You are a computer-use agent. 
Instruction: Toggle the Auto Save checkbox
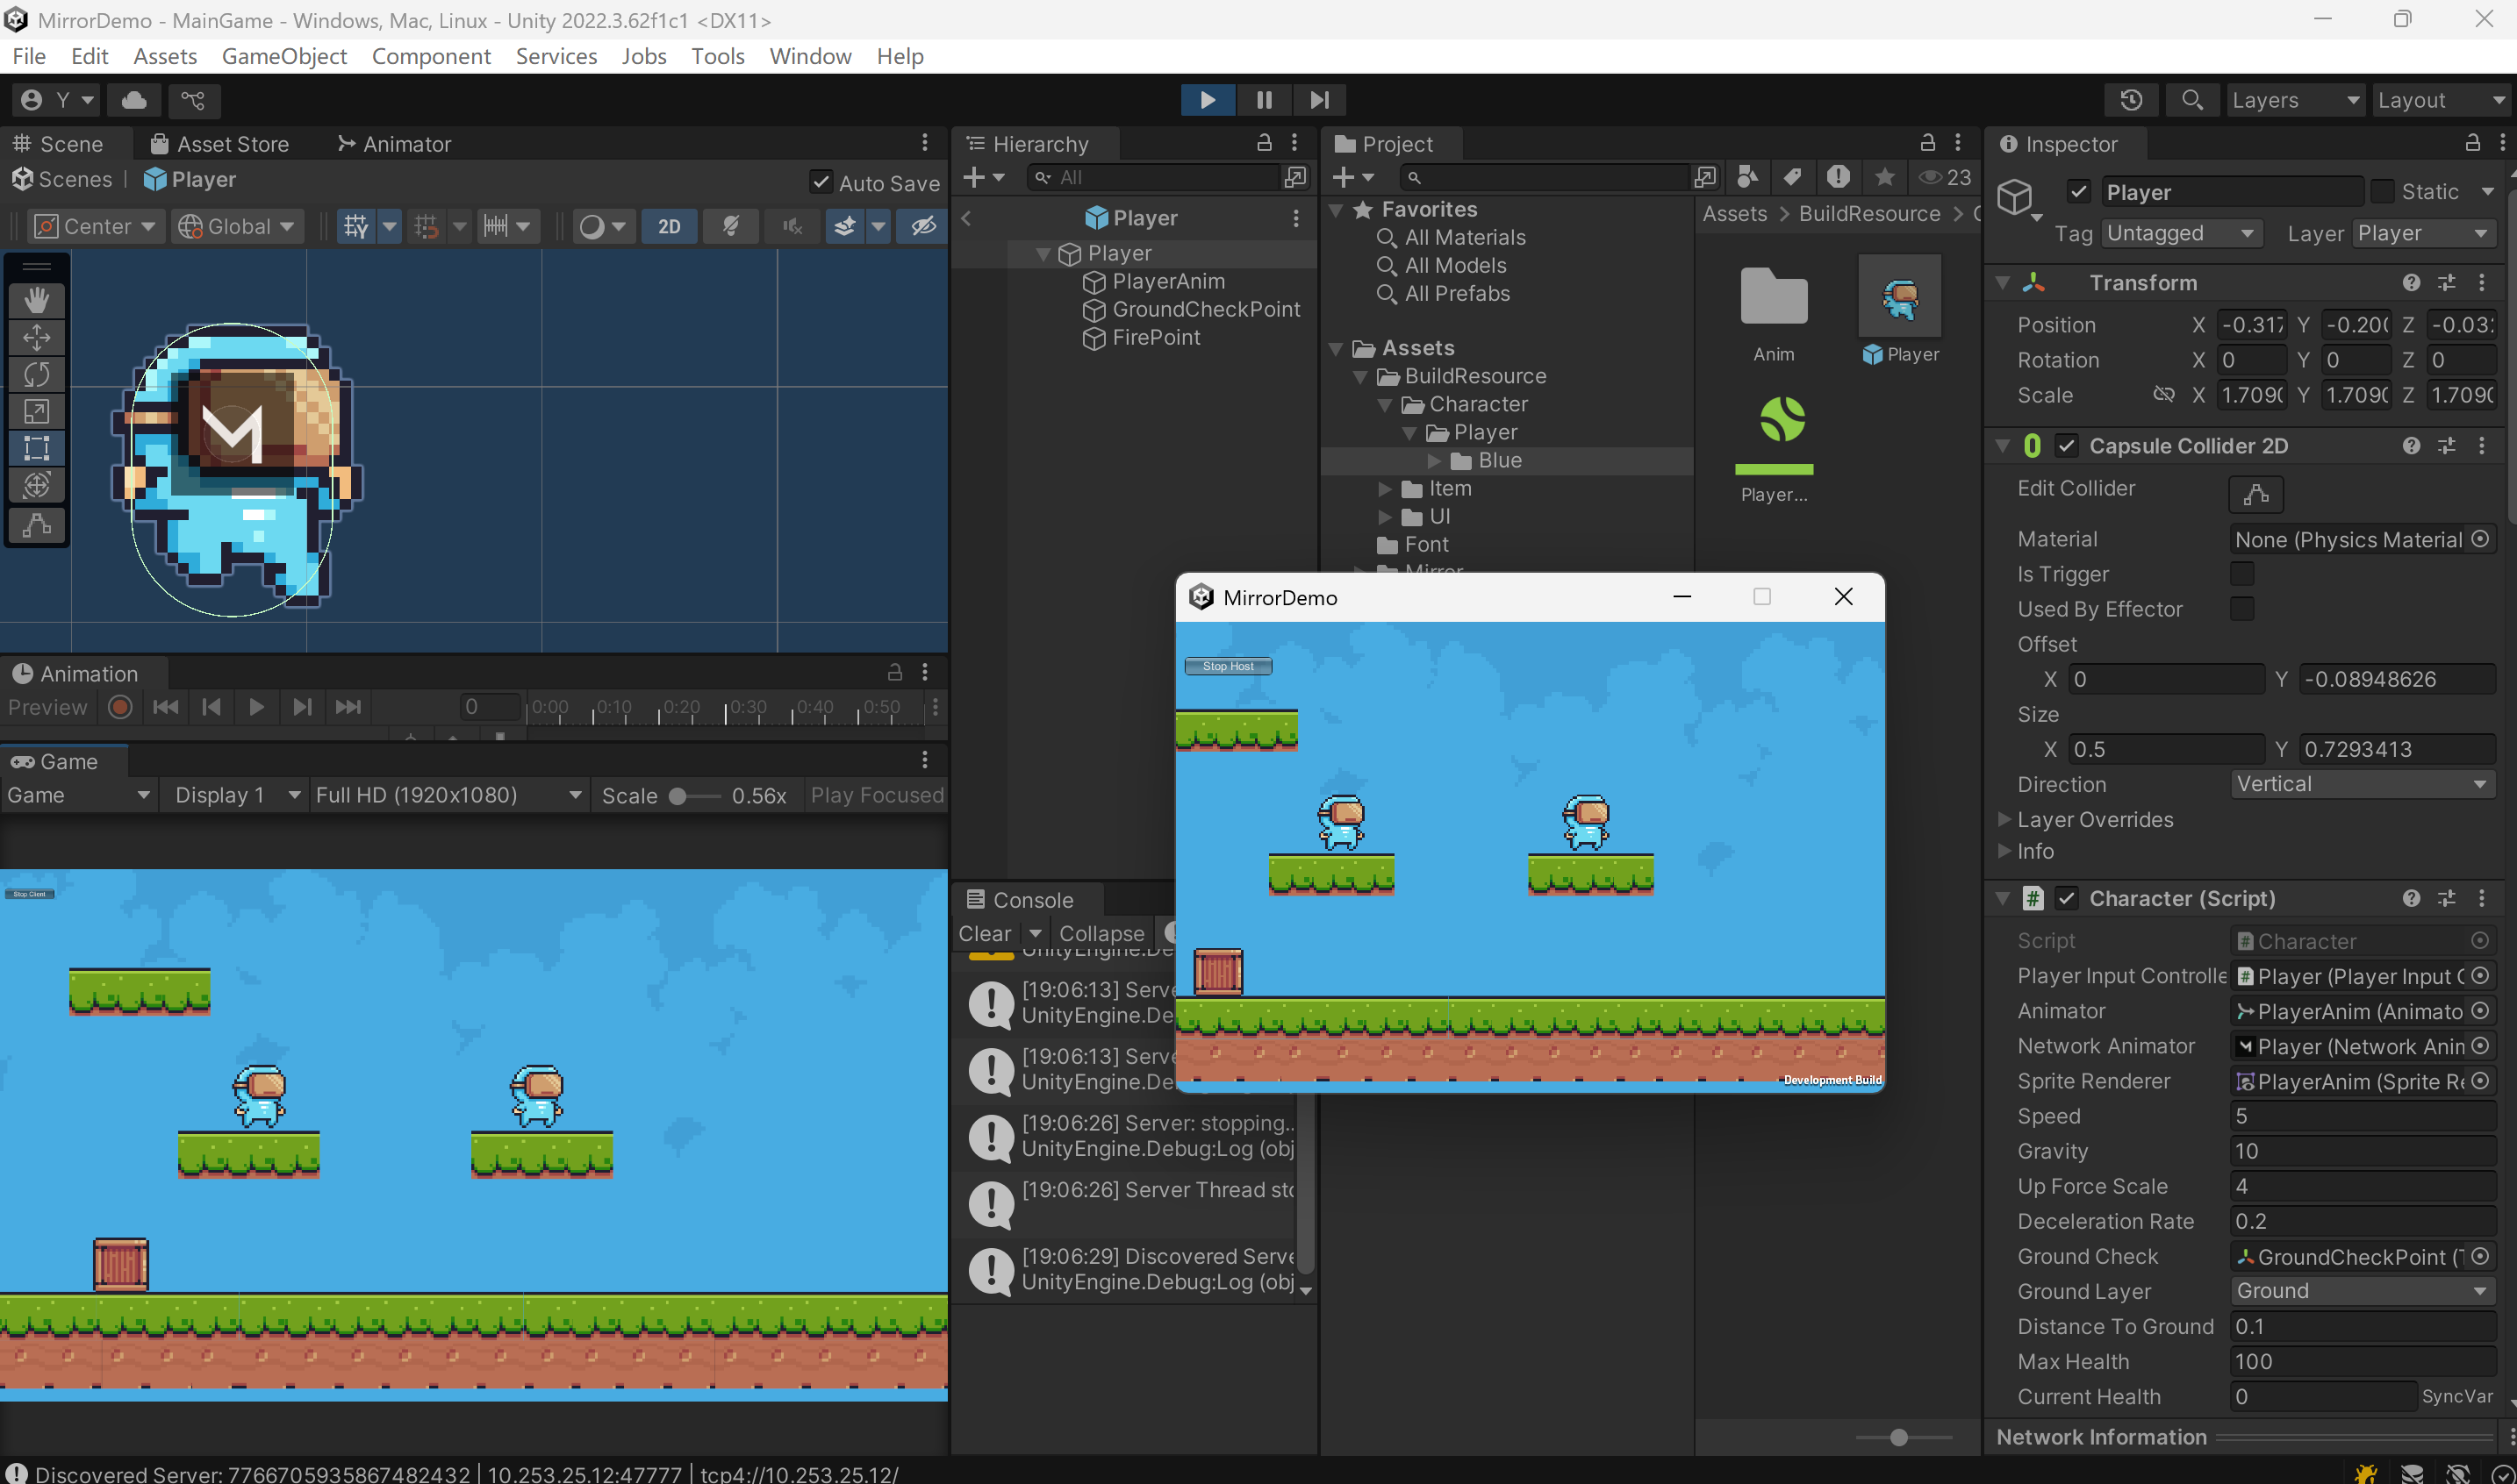[x=821, y=182]
